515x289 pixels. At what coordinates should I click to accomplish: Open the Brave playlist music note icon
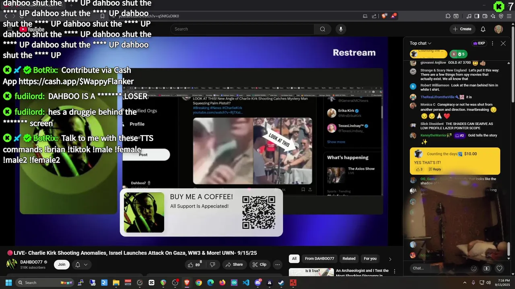pyautogui.click(x=469, y=16)
